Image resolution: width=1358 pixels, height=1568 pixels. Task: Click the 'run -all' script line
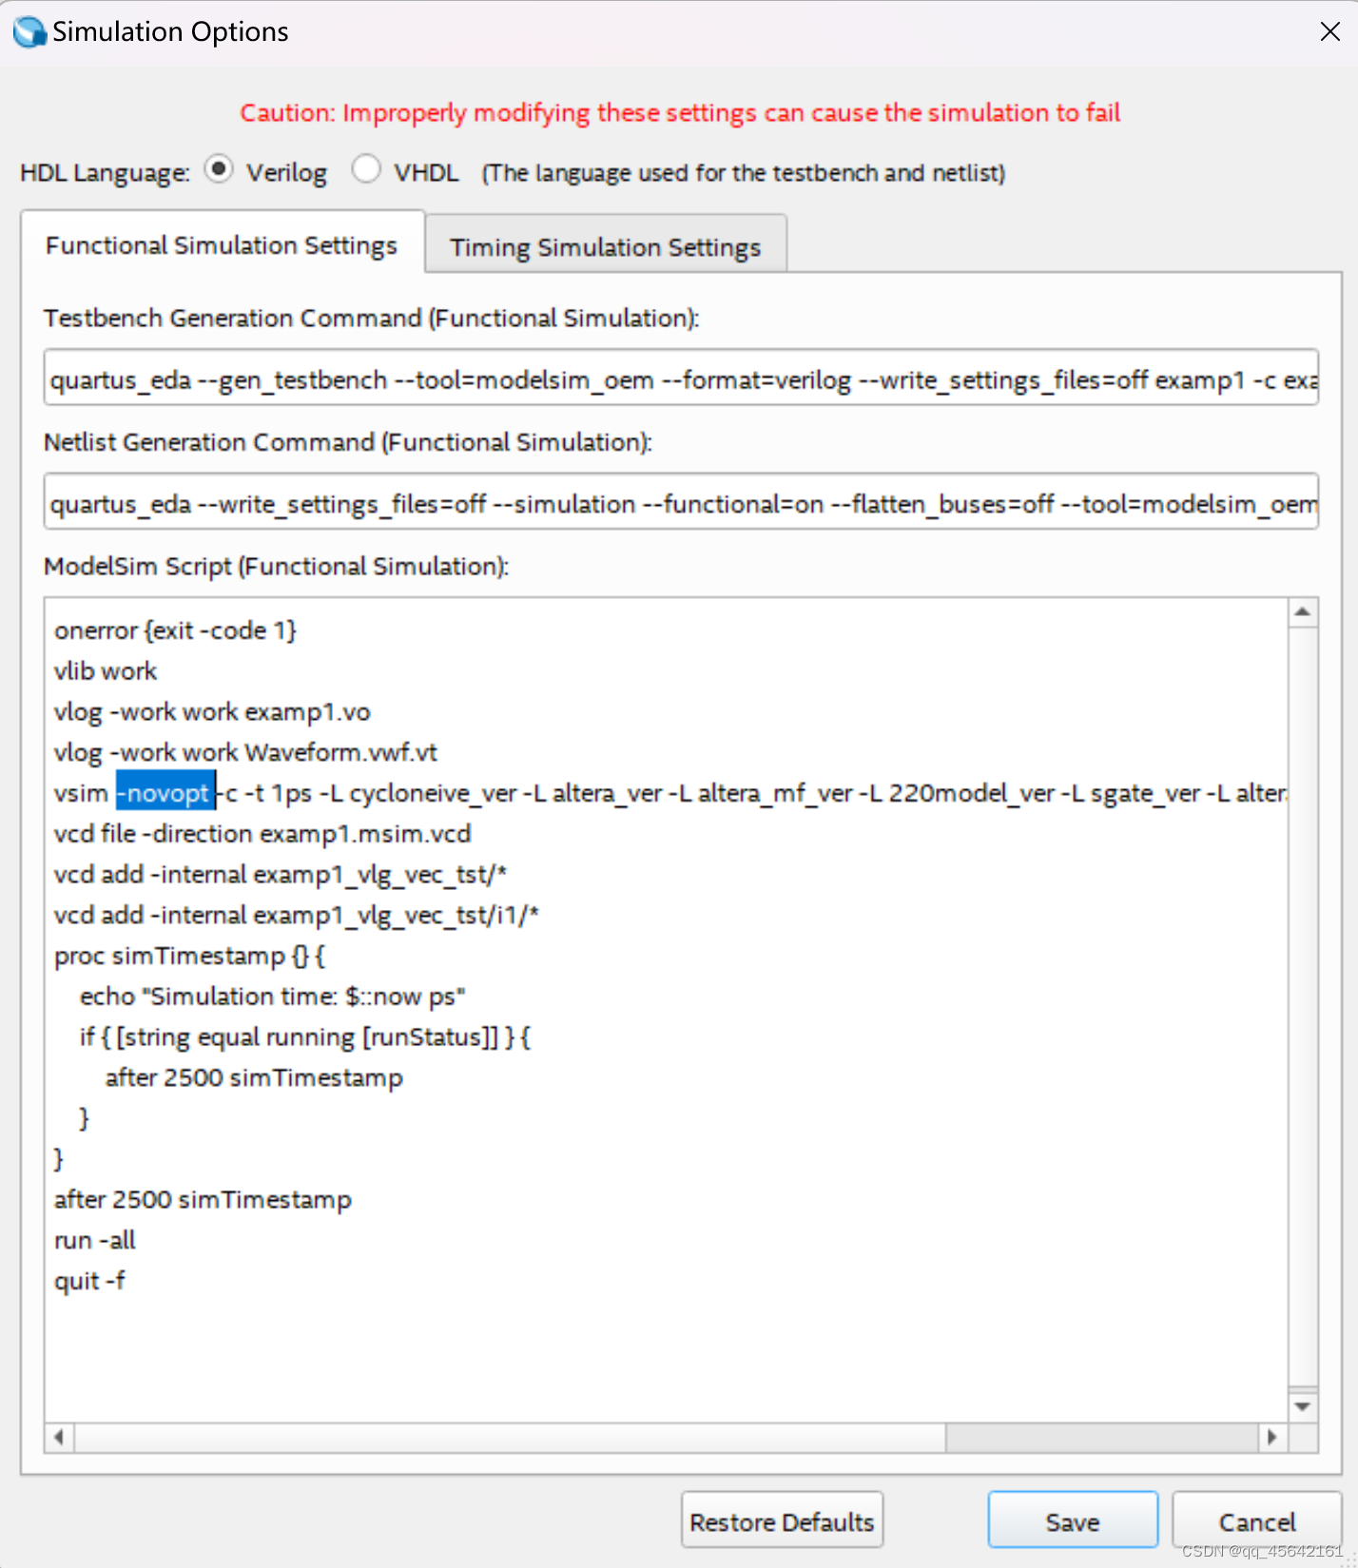95,1241
